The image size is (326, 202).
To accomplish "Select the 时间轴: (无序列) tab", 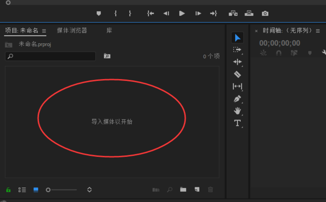I will [x=287, y=31].
